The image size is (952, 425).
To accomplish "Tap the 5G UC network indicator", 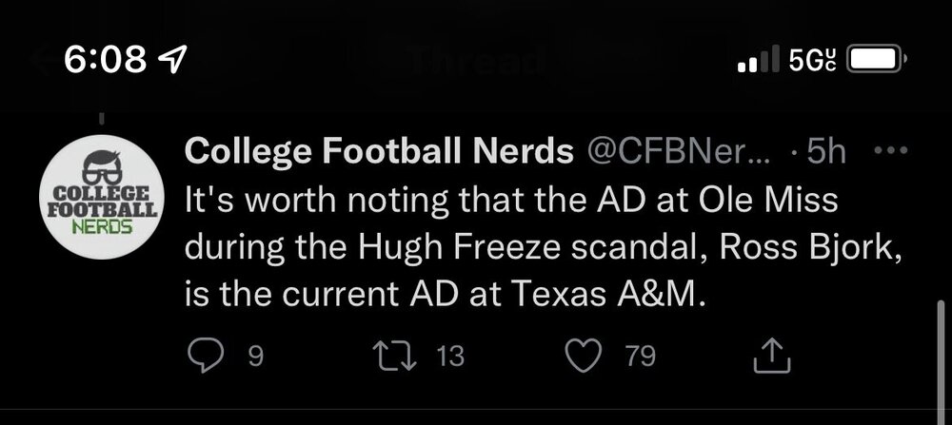I will tap(814, 60).
